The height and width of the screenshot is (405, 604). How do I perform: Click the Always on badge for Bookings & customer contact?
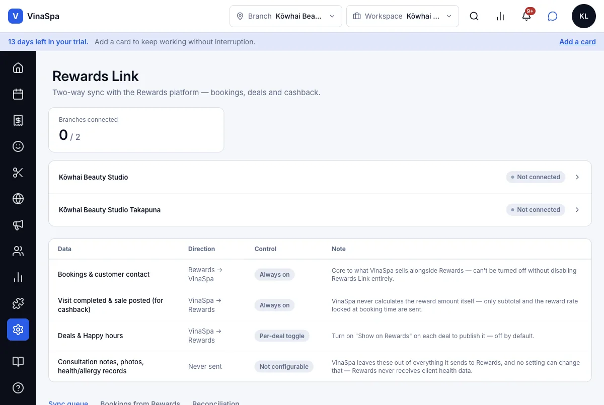tap(274, 275)
